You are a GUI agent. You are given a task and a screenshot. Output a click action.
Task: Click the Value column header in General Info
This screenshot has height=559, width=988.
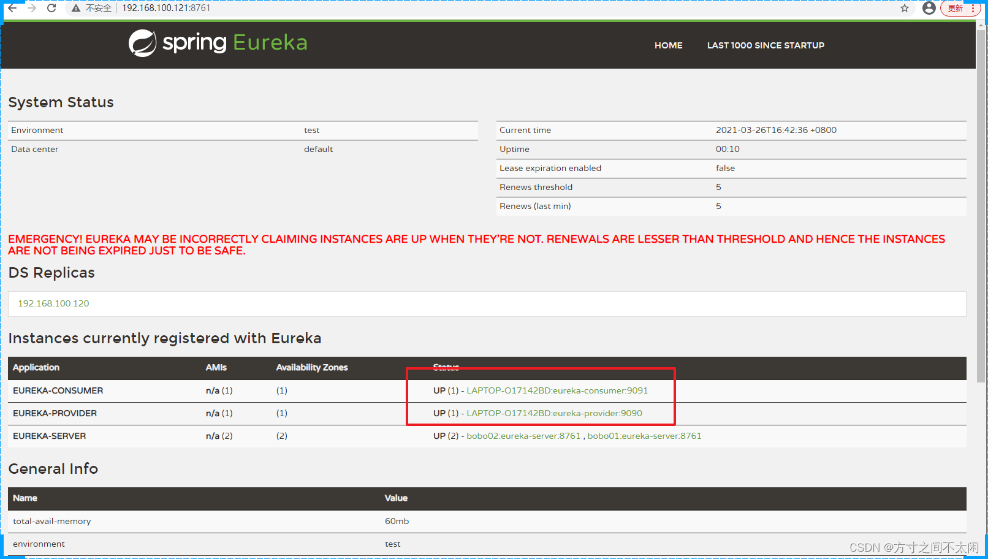pyautogui.click(x=396, y=498)
